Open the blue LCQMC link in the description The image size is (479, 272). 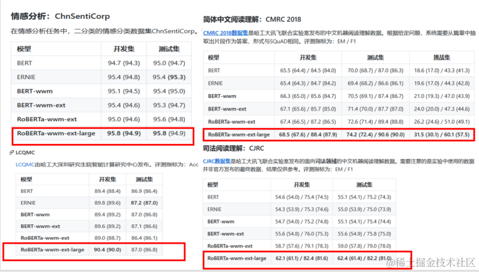25,165
